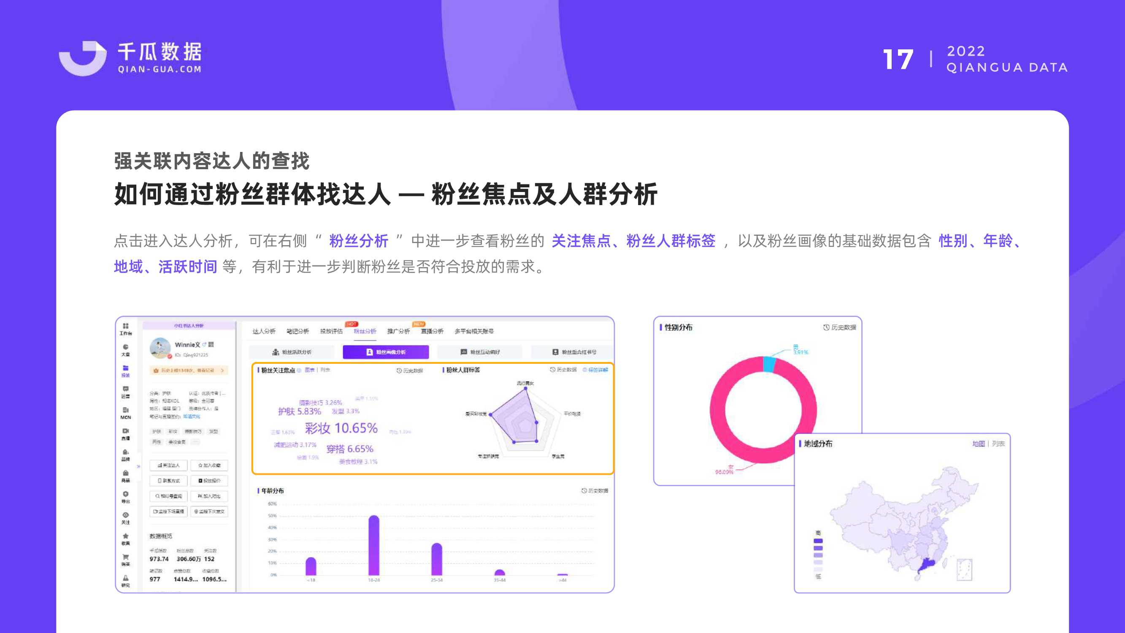Switch to the 笔记分析 tab

(297, 331)
